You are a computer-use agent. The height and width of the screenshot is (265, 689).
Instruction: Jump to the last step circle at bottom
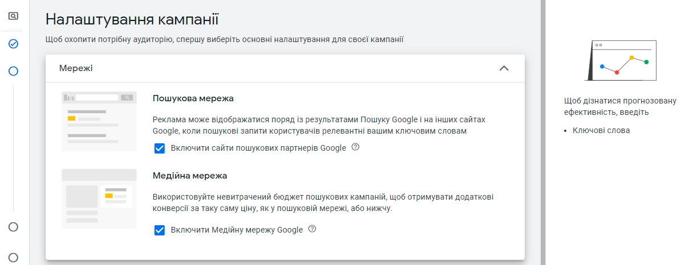[14, 258]
